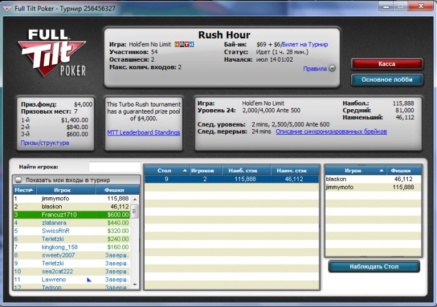Click the round arrow icon beside Правила

[x=332, y=69]
